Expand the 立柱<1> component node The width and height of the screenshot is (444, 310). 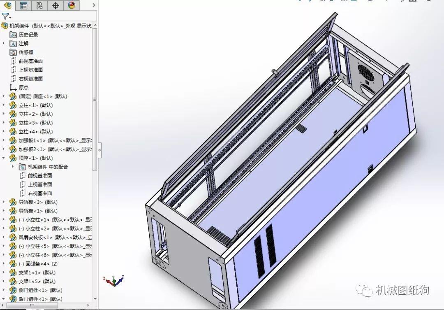click(3, 105)
